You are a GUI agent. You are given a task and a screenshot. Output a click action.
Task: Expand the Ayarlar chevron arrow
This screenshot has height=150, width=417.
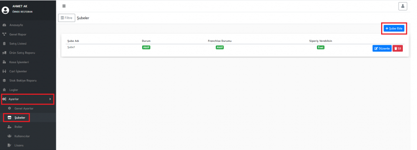pyautogui.click(x=50, y=99)
